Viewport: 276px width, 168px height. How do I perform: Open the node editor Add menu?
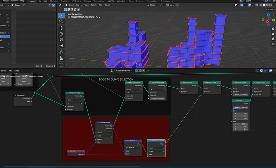tap(10, 71)
